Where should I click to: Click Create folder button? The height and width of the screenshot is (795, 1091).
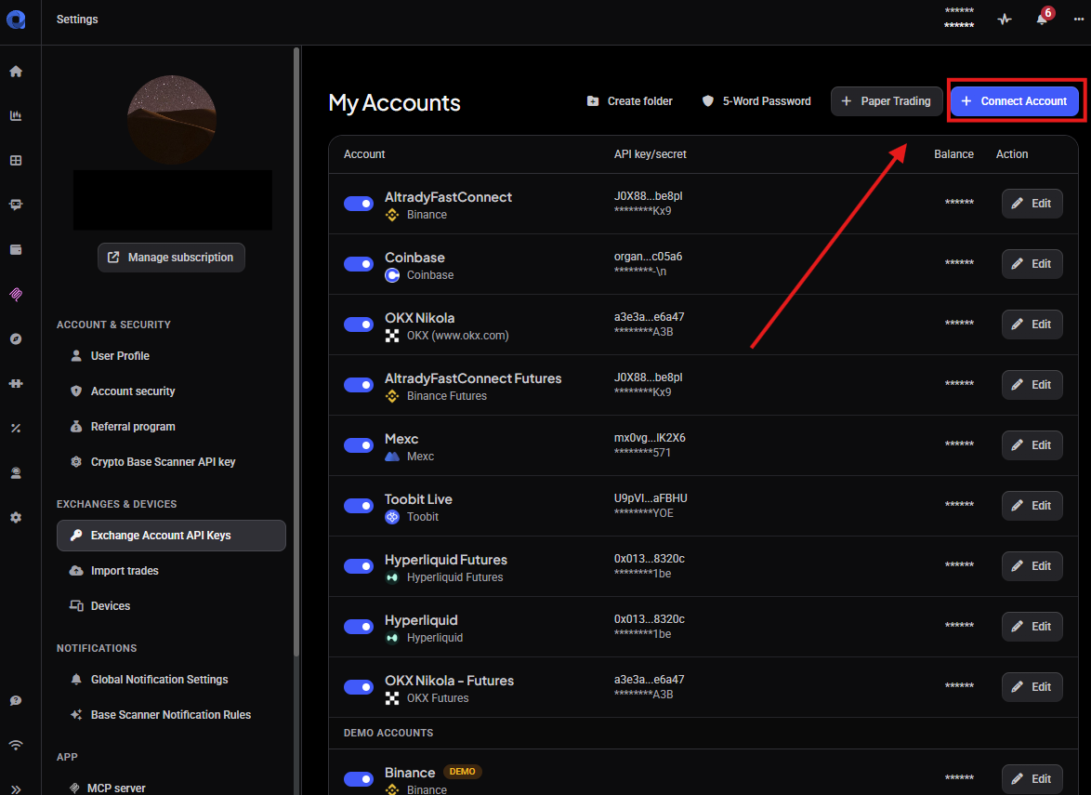pyautogui.click(x=630, y=101)
